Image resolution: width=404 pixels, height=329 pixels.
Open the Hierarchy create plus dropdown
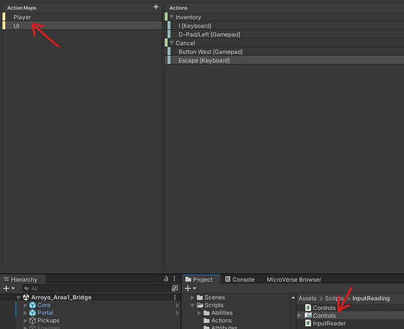[x=9, y=288]
